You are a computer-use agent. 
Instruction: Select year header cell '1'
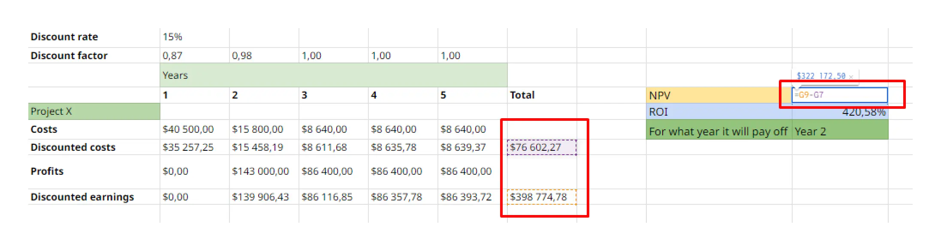195,95
